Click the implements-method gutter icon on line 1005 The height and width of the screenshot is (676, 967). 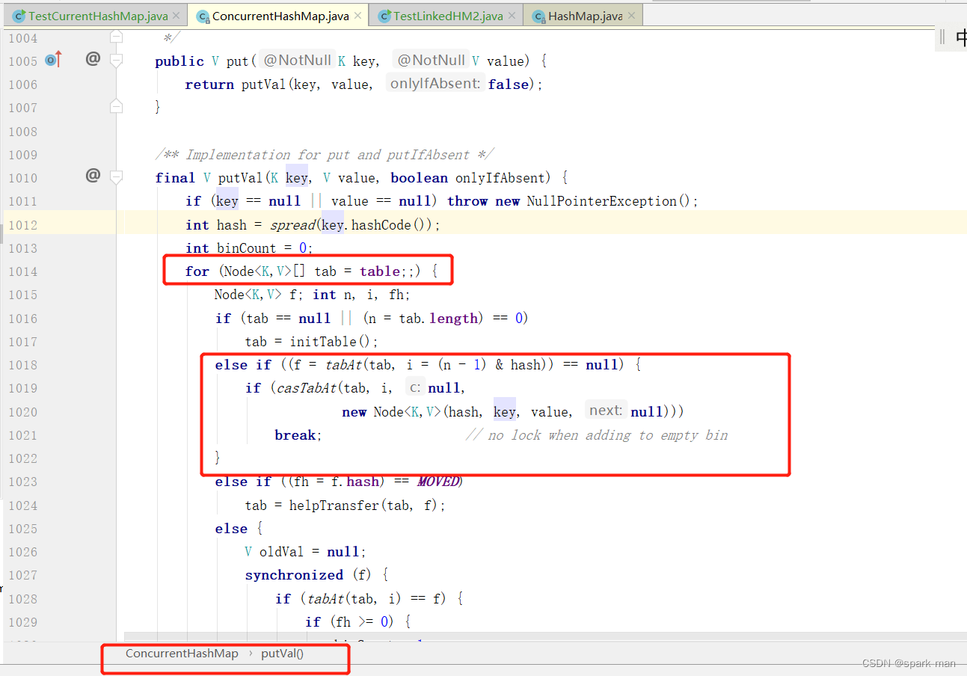tap(53, 60)
